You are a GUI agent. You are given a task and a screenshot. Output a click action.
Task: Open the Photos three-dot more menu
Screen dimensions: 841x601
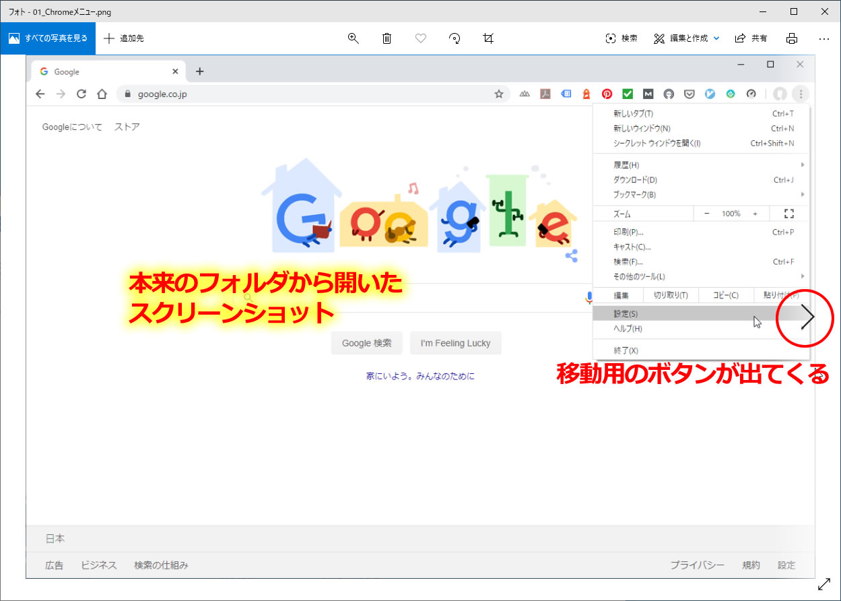(x=824, y=38)
